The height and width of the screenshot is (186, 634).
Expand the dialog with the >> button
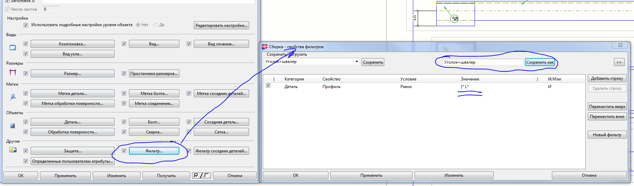(x=619, y=62)
